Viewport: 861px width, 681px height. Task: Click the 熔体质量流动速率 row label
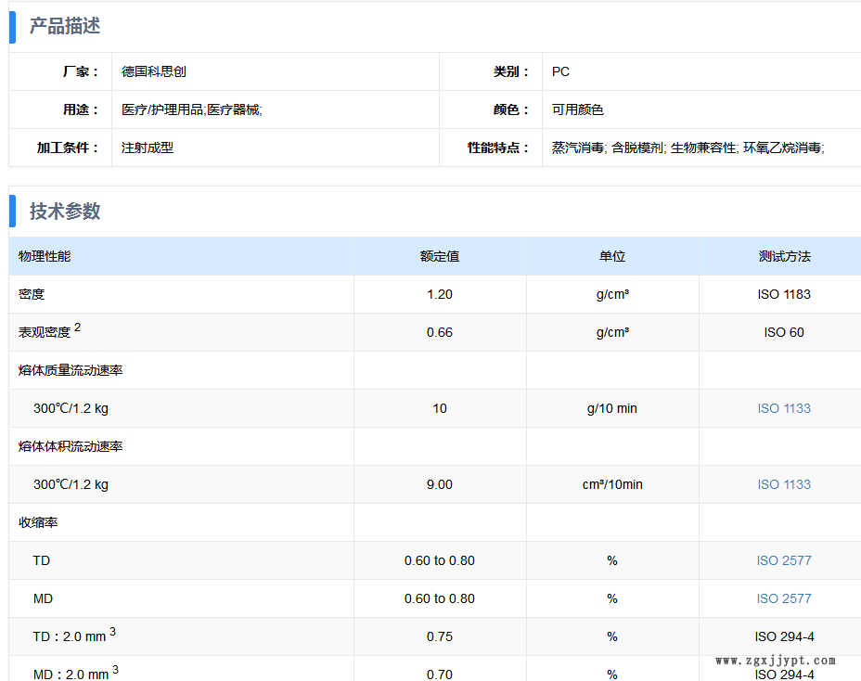pyautogui.click(x=71, y=370)
